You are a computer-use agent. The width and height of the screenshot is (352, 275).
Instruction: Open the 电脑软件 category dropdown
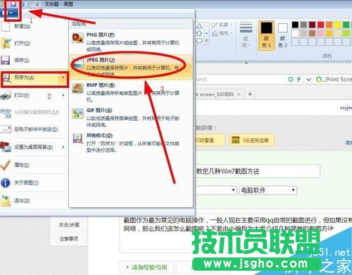pos(268,190)
